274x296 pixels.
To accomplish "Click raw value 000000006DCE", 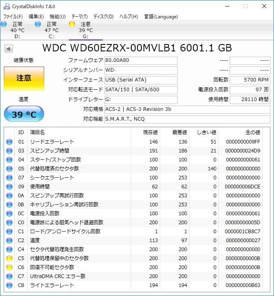I will (243, 187).
